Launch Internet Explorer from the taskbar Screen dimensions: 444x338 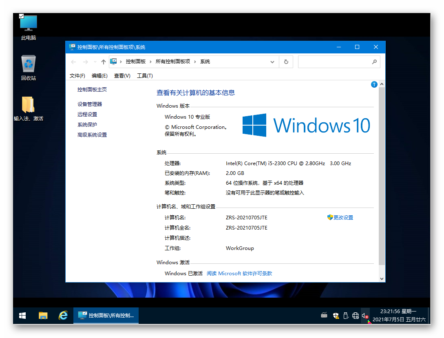pyautogui.click(x=63, y=316)
